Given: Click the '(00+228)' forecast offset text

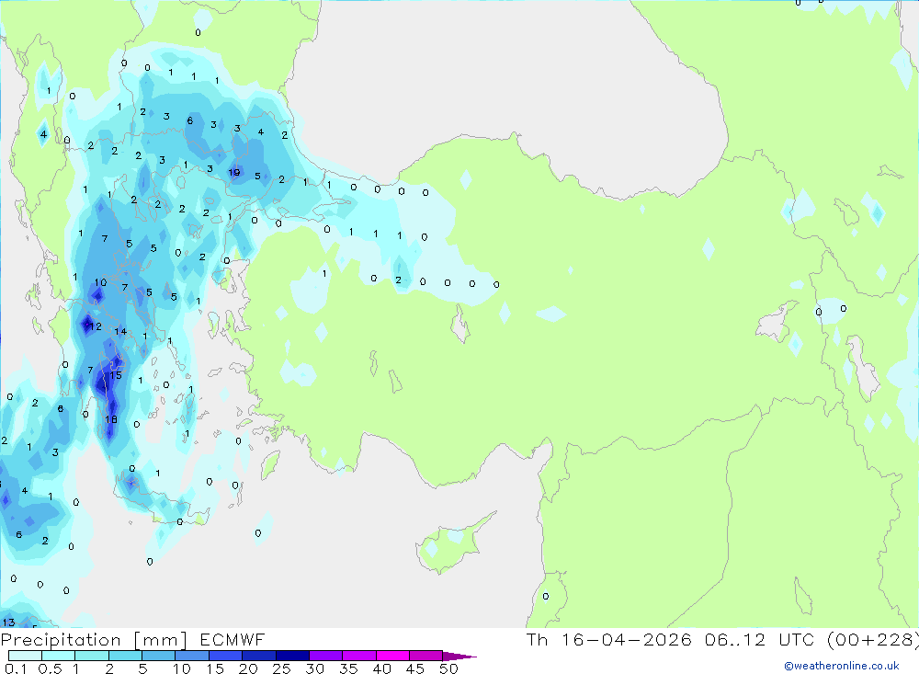Looking at the screenshot, I should (x=872, y=639).
